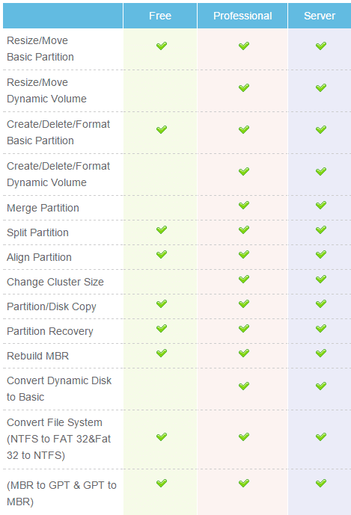Click Free checkmark for Partition/Disk Copy
The width and height of the screenshot is (351, 515).
point(162,303)
